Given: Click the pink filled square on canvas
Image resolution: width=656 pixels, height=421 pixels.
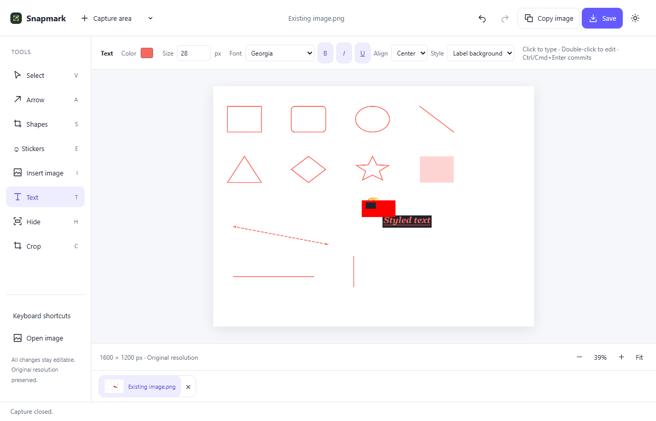Looking at the screenshot, I should click(x=436, y=169).
